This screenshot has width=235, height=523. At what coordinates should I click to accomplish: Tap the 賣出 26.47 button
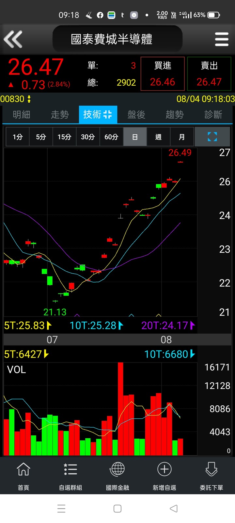tap(209, 74)
